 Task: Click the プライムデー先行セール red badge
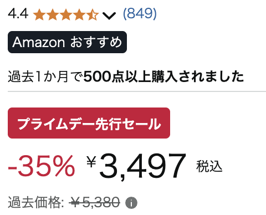pos(89,123)
